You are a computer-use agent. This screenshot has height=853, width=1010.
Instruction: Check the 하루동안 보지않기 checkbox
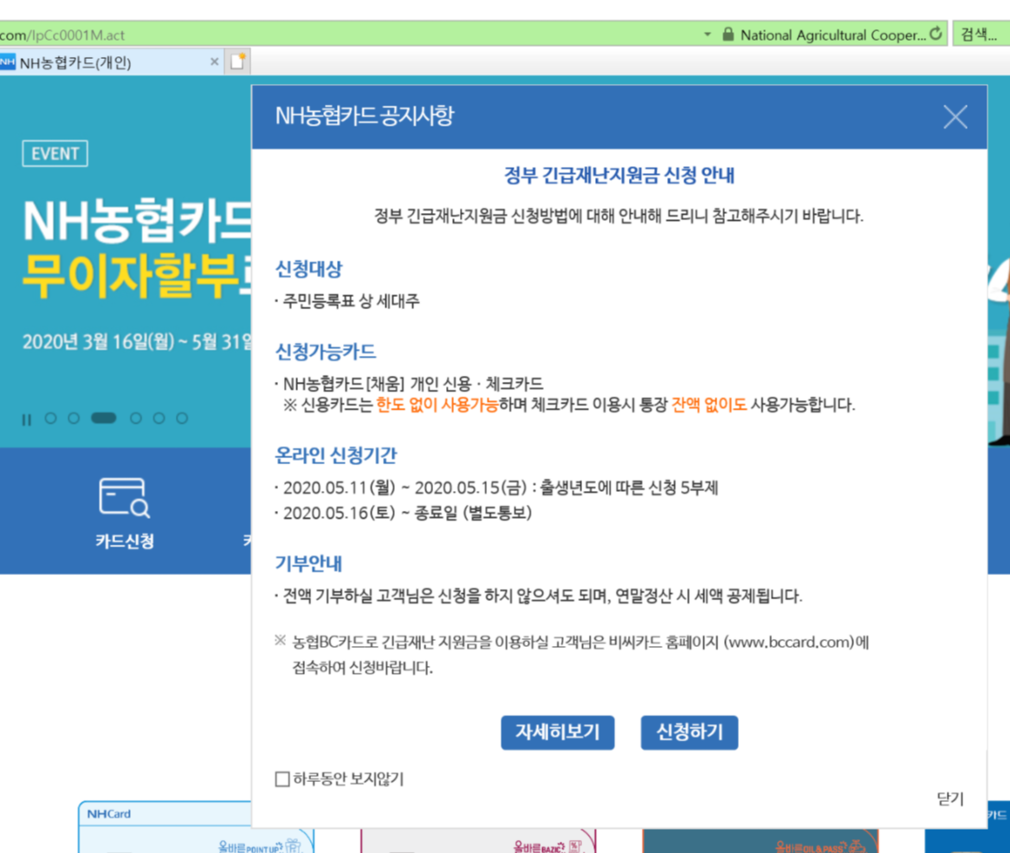(282, 779)
